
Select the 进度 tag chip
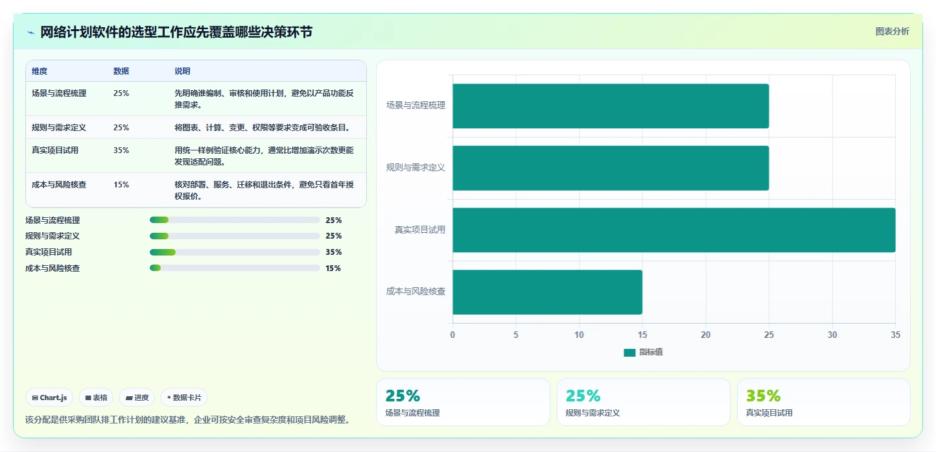(137, 398)
